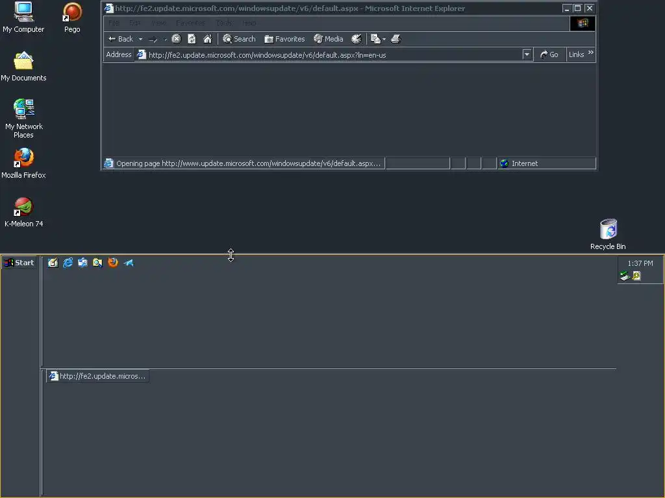The width and height of the screenshot is (665, 498).
Task: Click the network drive tray icon
Action: pos(624,276)
